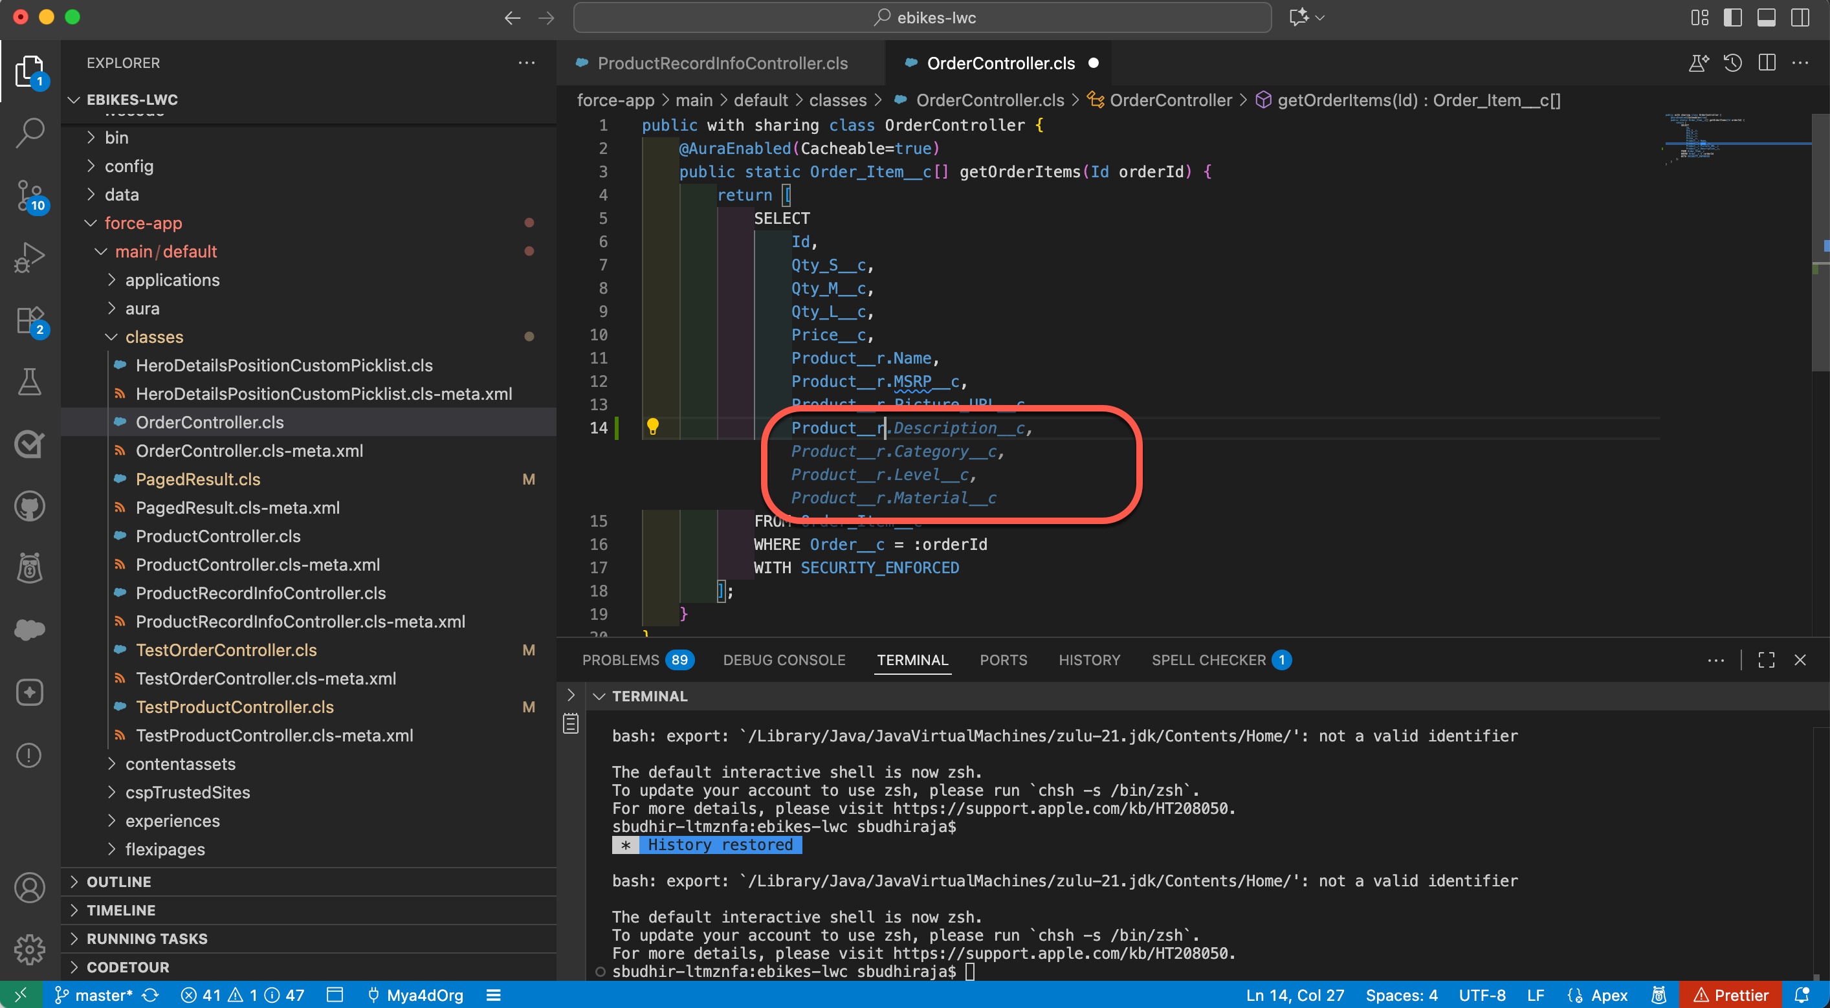Toggle the bottom panel visibility

click(1767, 17)
